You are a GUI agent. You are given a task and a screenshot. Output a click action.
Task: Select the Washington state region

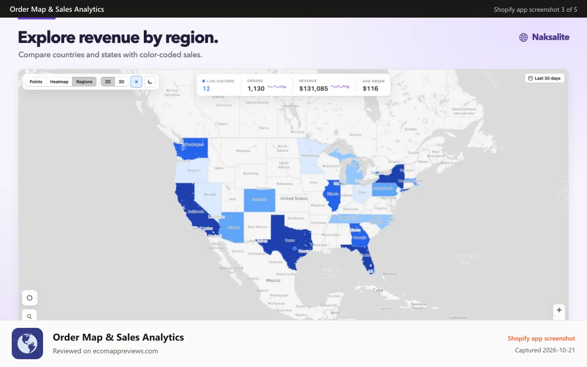pos(192,148)
